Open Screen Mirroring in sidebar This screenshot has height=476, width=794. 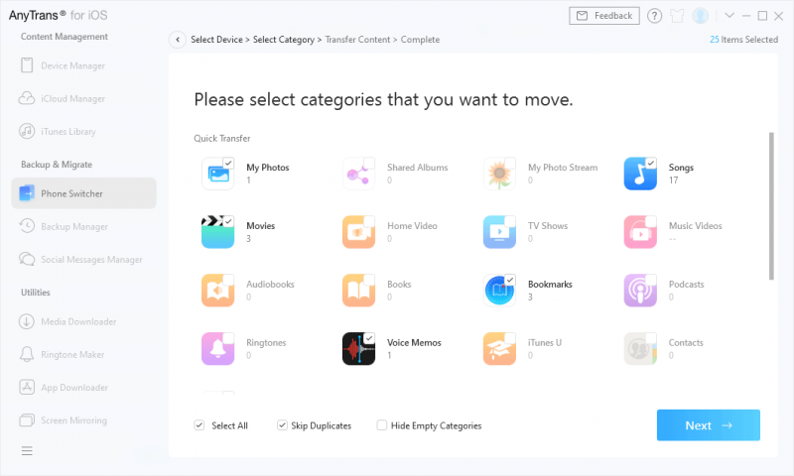(83, 420)
